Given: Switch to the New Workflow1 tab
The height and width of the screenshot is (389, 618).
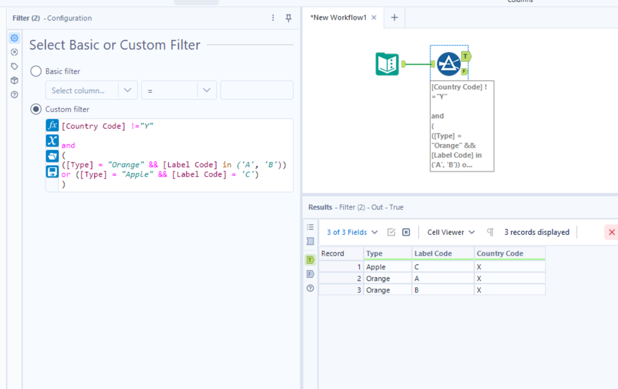Looking at the screenshot, I should pyautogui.click(x=338, y=18).
